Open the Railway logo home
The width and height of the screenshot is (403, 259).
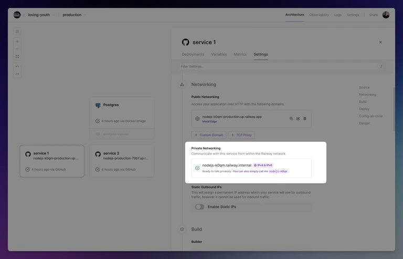(17, 15)
